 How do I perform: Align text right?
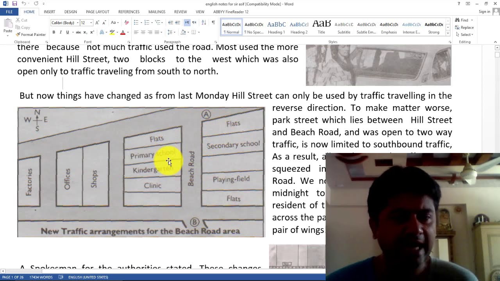coord(150,32)
